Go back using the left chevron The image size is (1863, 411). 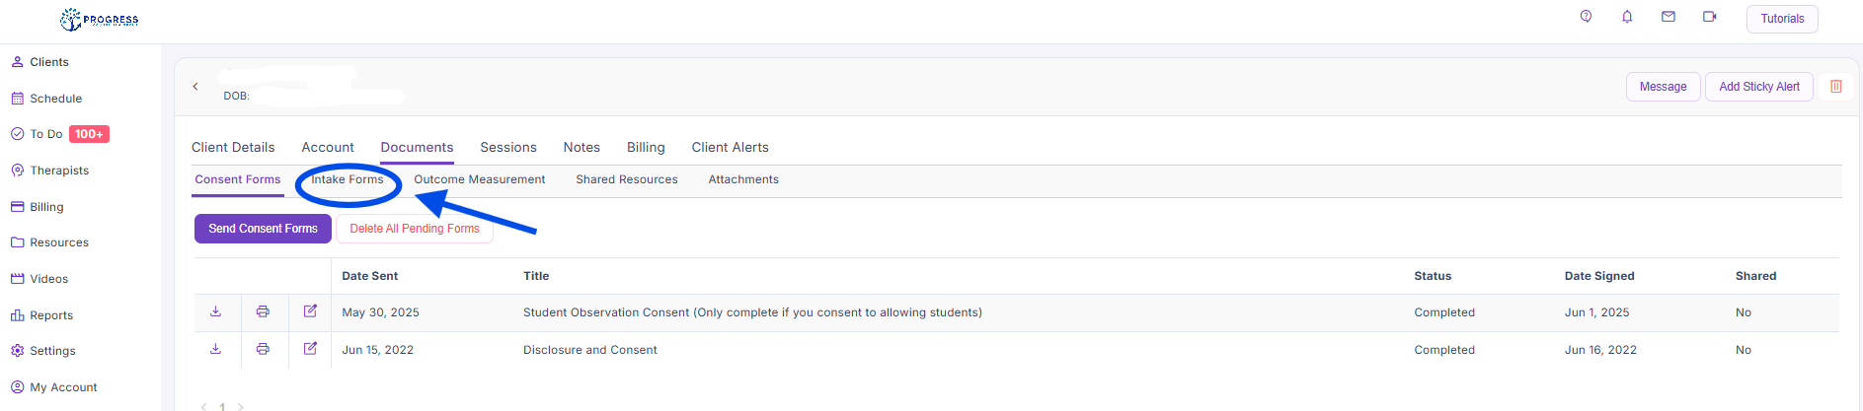[195, 87]
